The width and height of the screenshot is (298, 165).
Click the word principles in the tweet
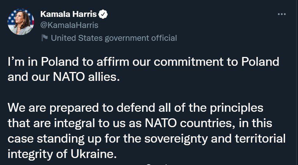[236, 108]
